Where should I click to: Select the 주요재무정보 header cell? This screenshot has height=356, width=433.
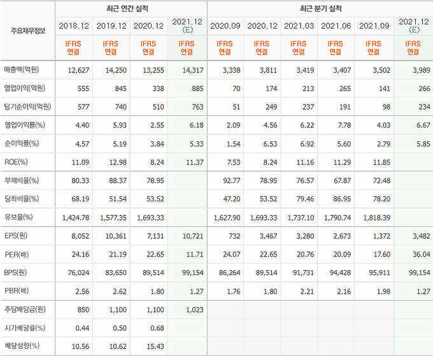(28, 31)
